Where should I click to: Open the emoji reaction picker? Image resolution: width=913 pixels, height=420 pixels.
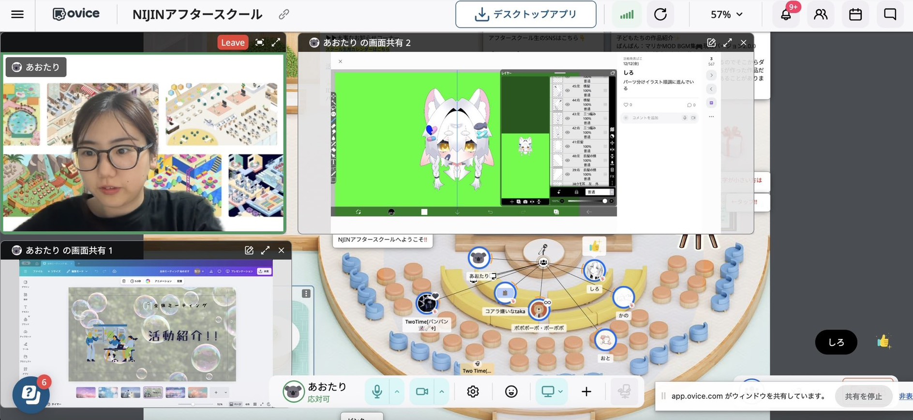click(x=511, y=391)
